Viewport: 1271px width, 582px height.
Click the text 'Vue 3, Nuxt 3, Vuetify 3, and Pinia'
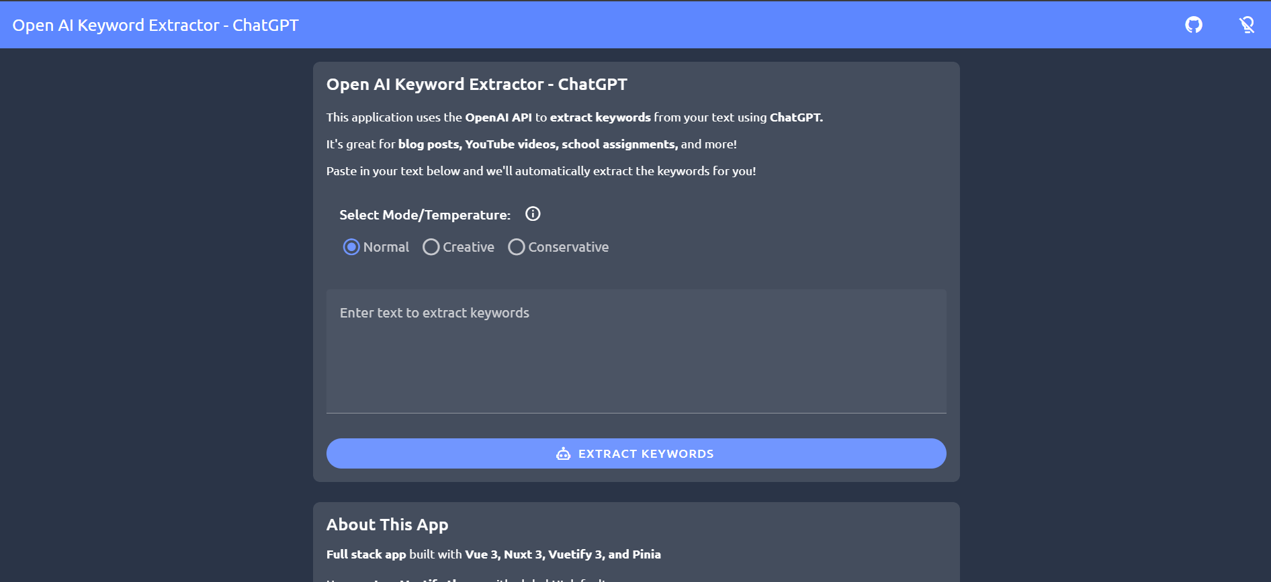click(x=563, y=554)
